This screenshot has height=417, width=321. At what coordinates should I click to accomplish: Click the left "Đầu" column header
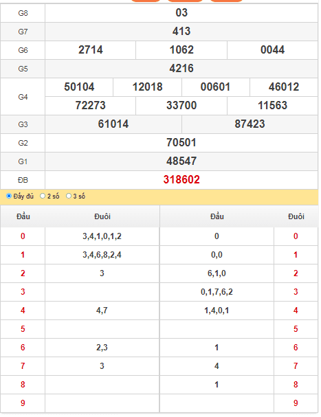click(23, 216)
